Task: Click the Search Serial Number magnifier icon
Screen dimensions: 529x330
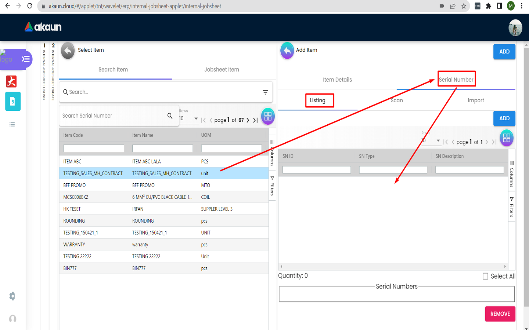Action: 170,116
